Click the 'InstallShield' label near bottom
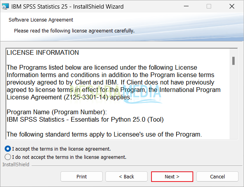244x187 pixels. (16, 165)
